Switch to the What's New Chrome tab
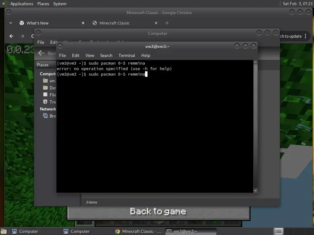Screen dimensions: 314x235 coord(37,23)
